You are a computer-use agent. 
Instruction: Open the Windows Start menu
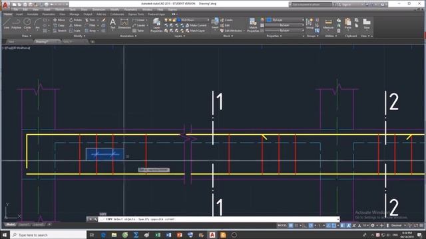pos(5,235)
